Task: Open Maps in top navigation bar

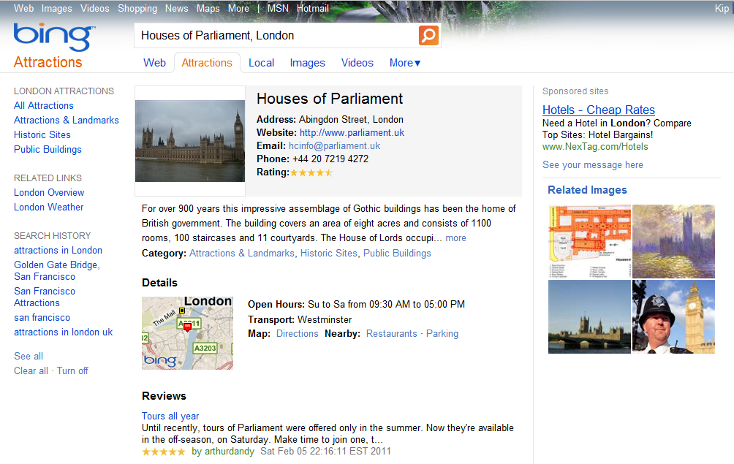Action: pos(208,9)
